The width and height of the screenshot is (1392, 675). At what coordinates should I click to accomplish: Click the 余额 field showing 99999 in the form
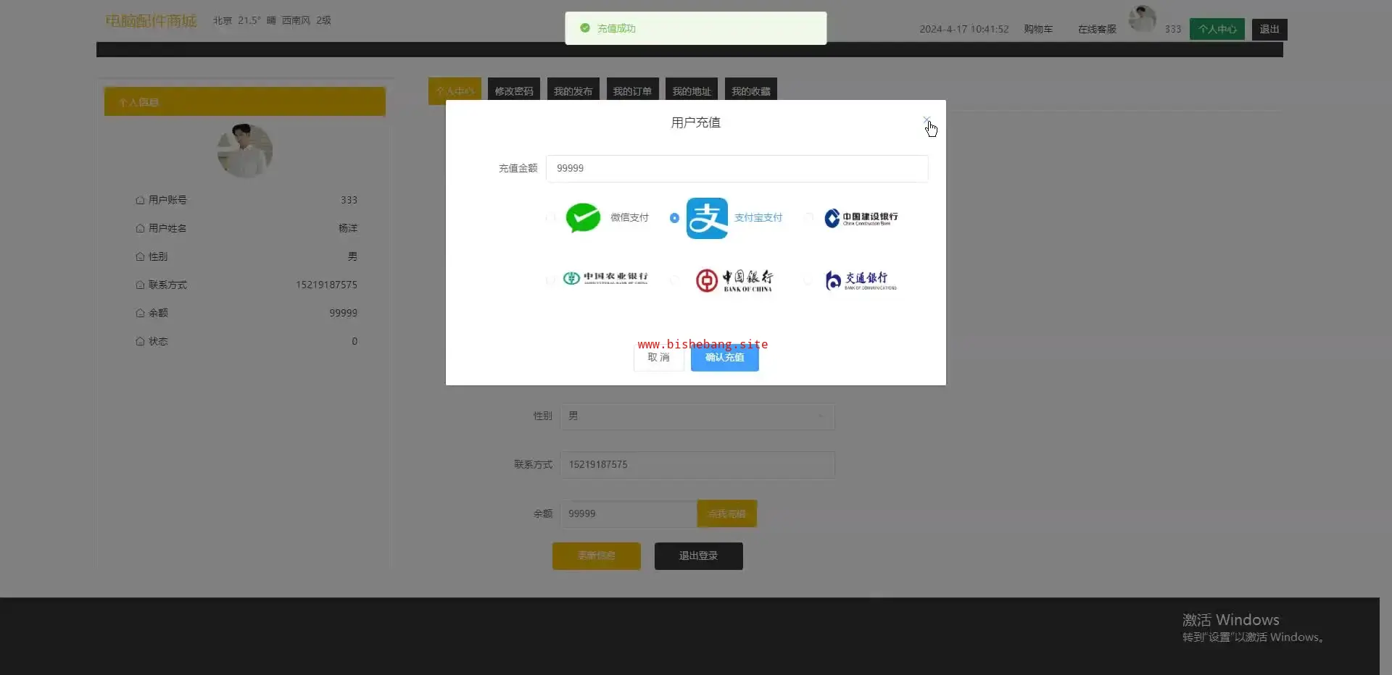tap(629, 513)
